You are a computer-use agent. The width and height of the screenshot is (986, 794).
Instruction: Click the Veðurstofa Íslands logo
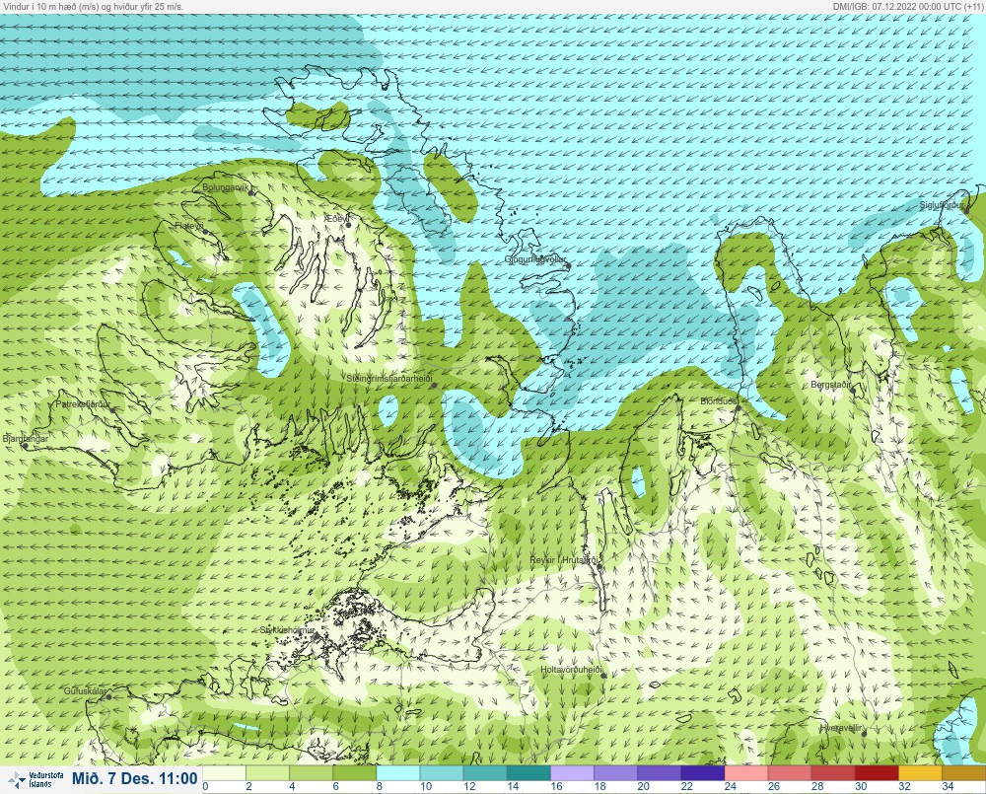[x=37, y=780]
